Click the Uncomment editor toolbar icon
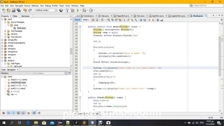 click(162, 20)
